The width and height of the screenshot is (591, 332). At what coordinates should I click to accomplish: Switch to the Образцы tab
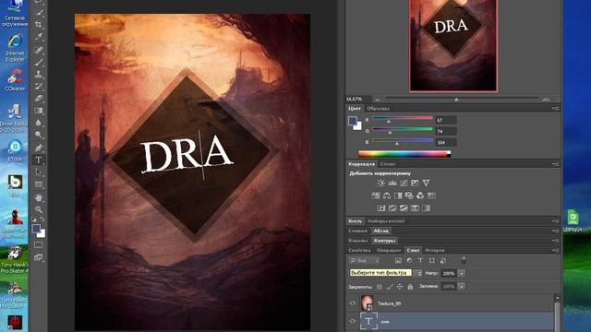378,109
